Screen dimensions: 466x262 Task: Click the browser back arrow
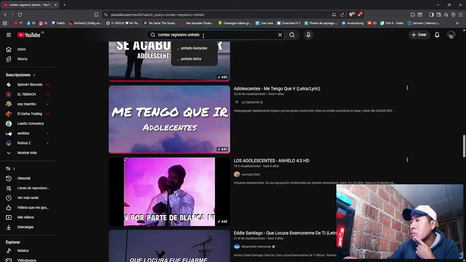[x=5, y=15]
